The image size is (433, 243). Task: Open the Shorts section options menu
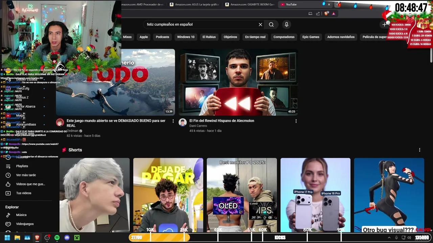(420, 150)
